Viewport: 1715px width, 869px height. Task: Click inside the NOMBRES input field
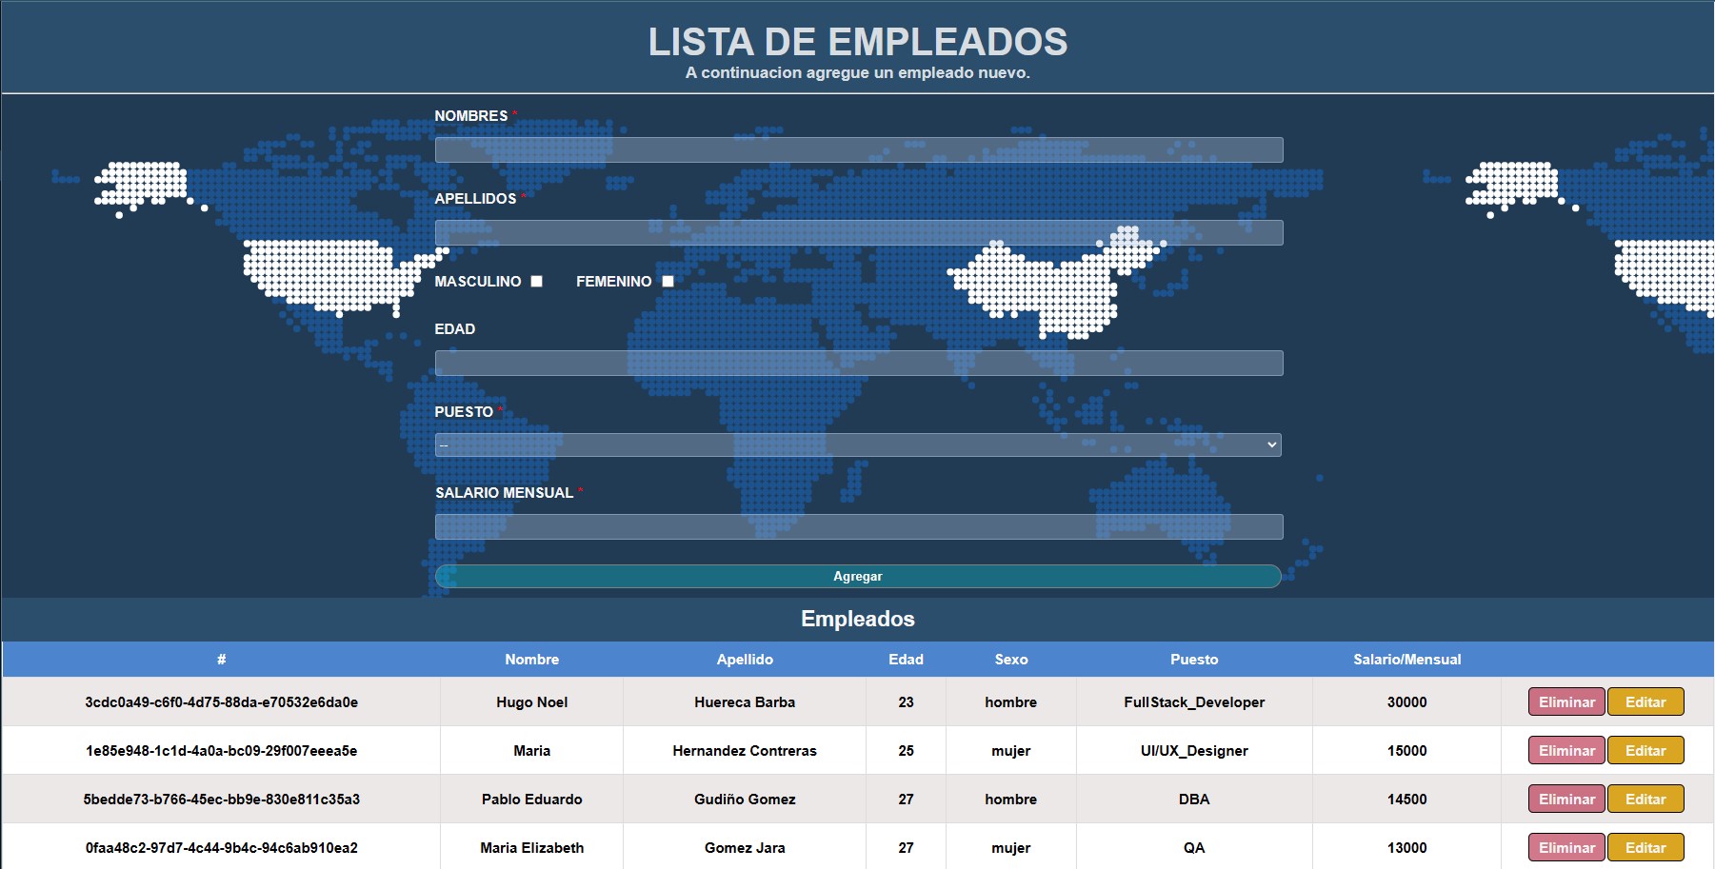point(858,149)
